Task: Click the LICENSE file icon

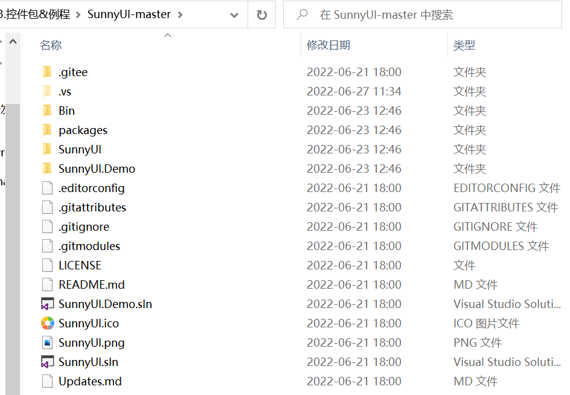Action: (47, 265)
